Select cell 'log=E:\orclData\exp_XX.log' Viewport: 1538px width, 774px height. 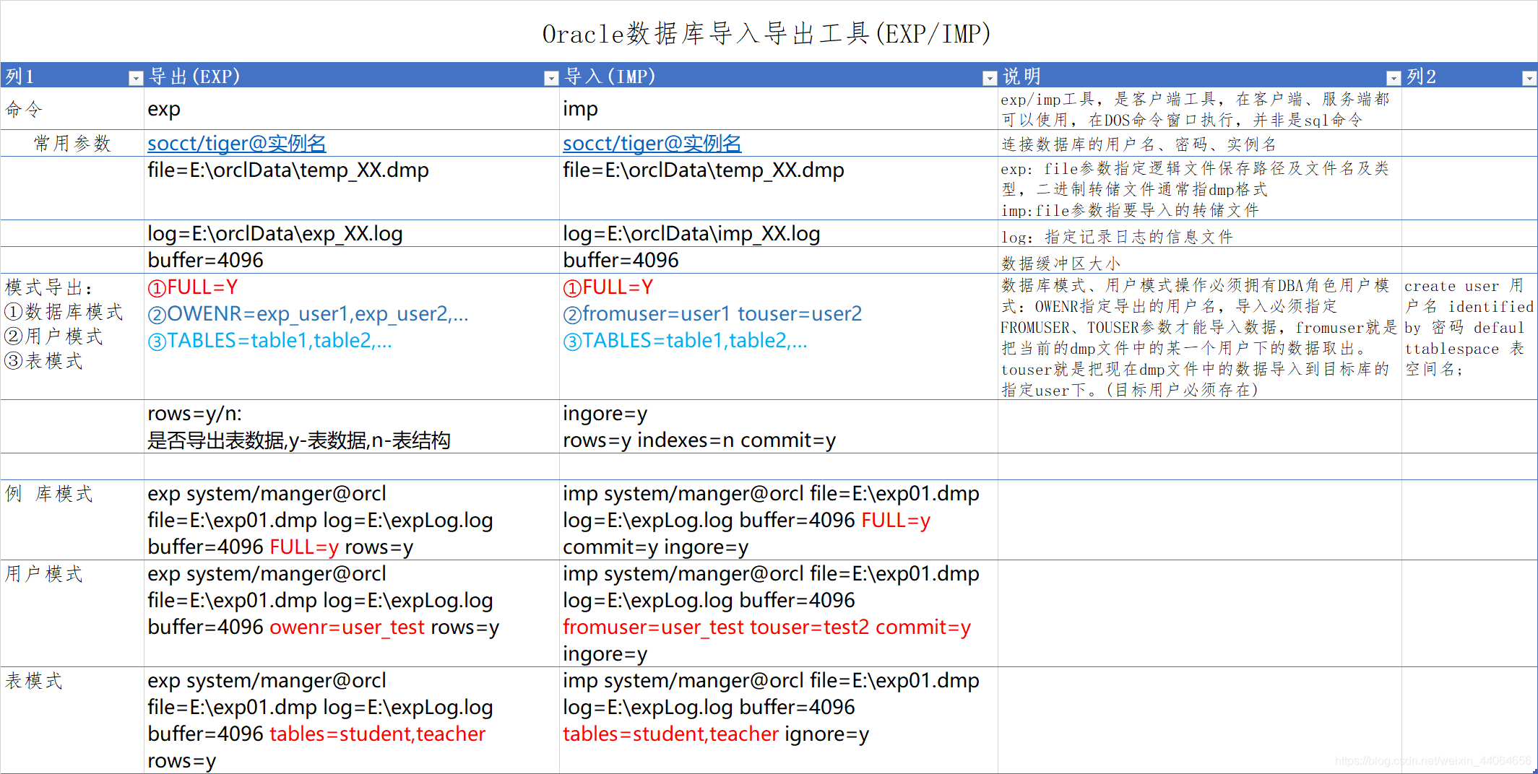[352, 233]
